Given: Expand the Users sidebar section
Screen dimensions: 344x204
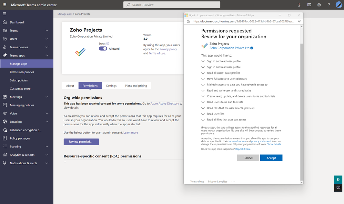Looking at the screenshot, I should click(x=47, y=39).
